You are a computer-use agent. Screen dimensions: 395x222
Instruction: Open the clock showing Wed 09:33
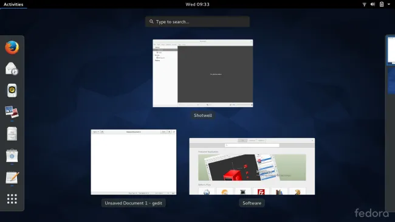tap(197, 4)
